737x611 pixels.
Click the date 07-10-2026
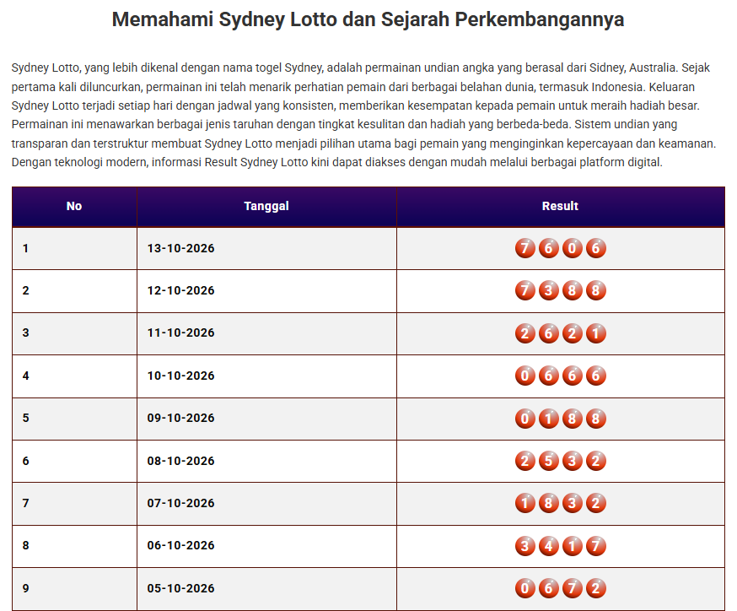click(x=181, y=503)
